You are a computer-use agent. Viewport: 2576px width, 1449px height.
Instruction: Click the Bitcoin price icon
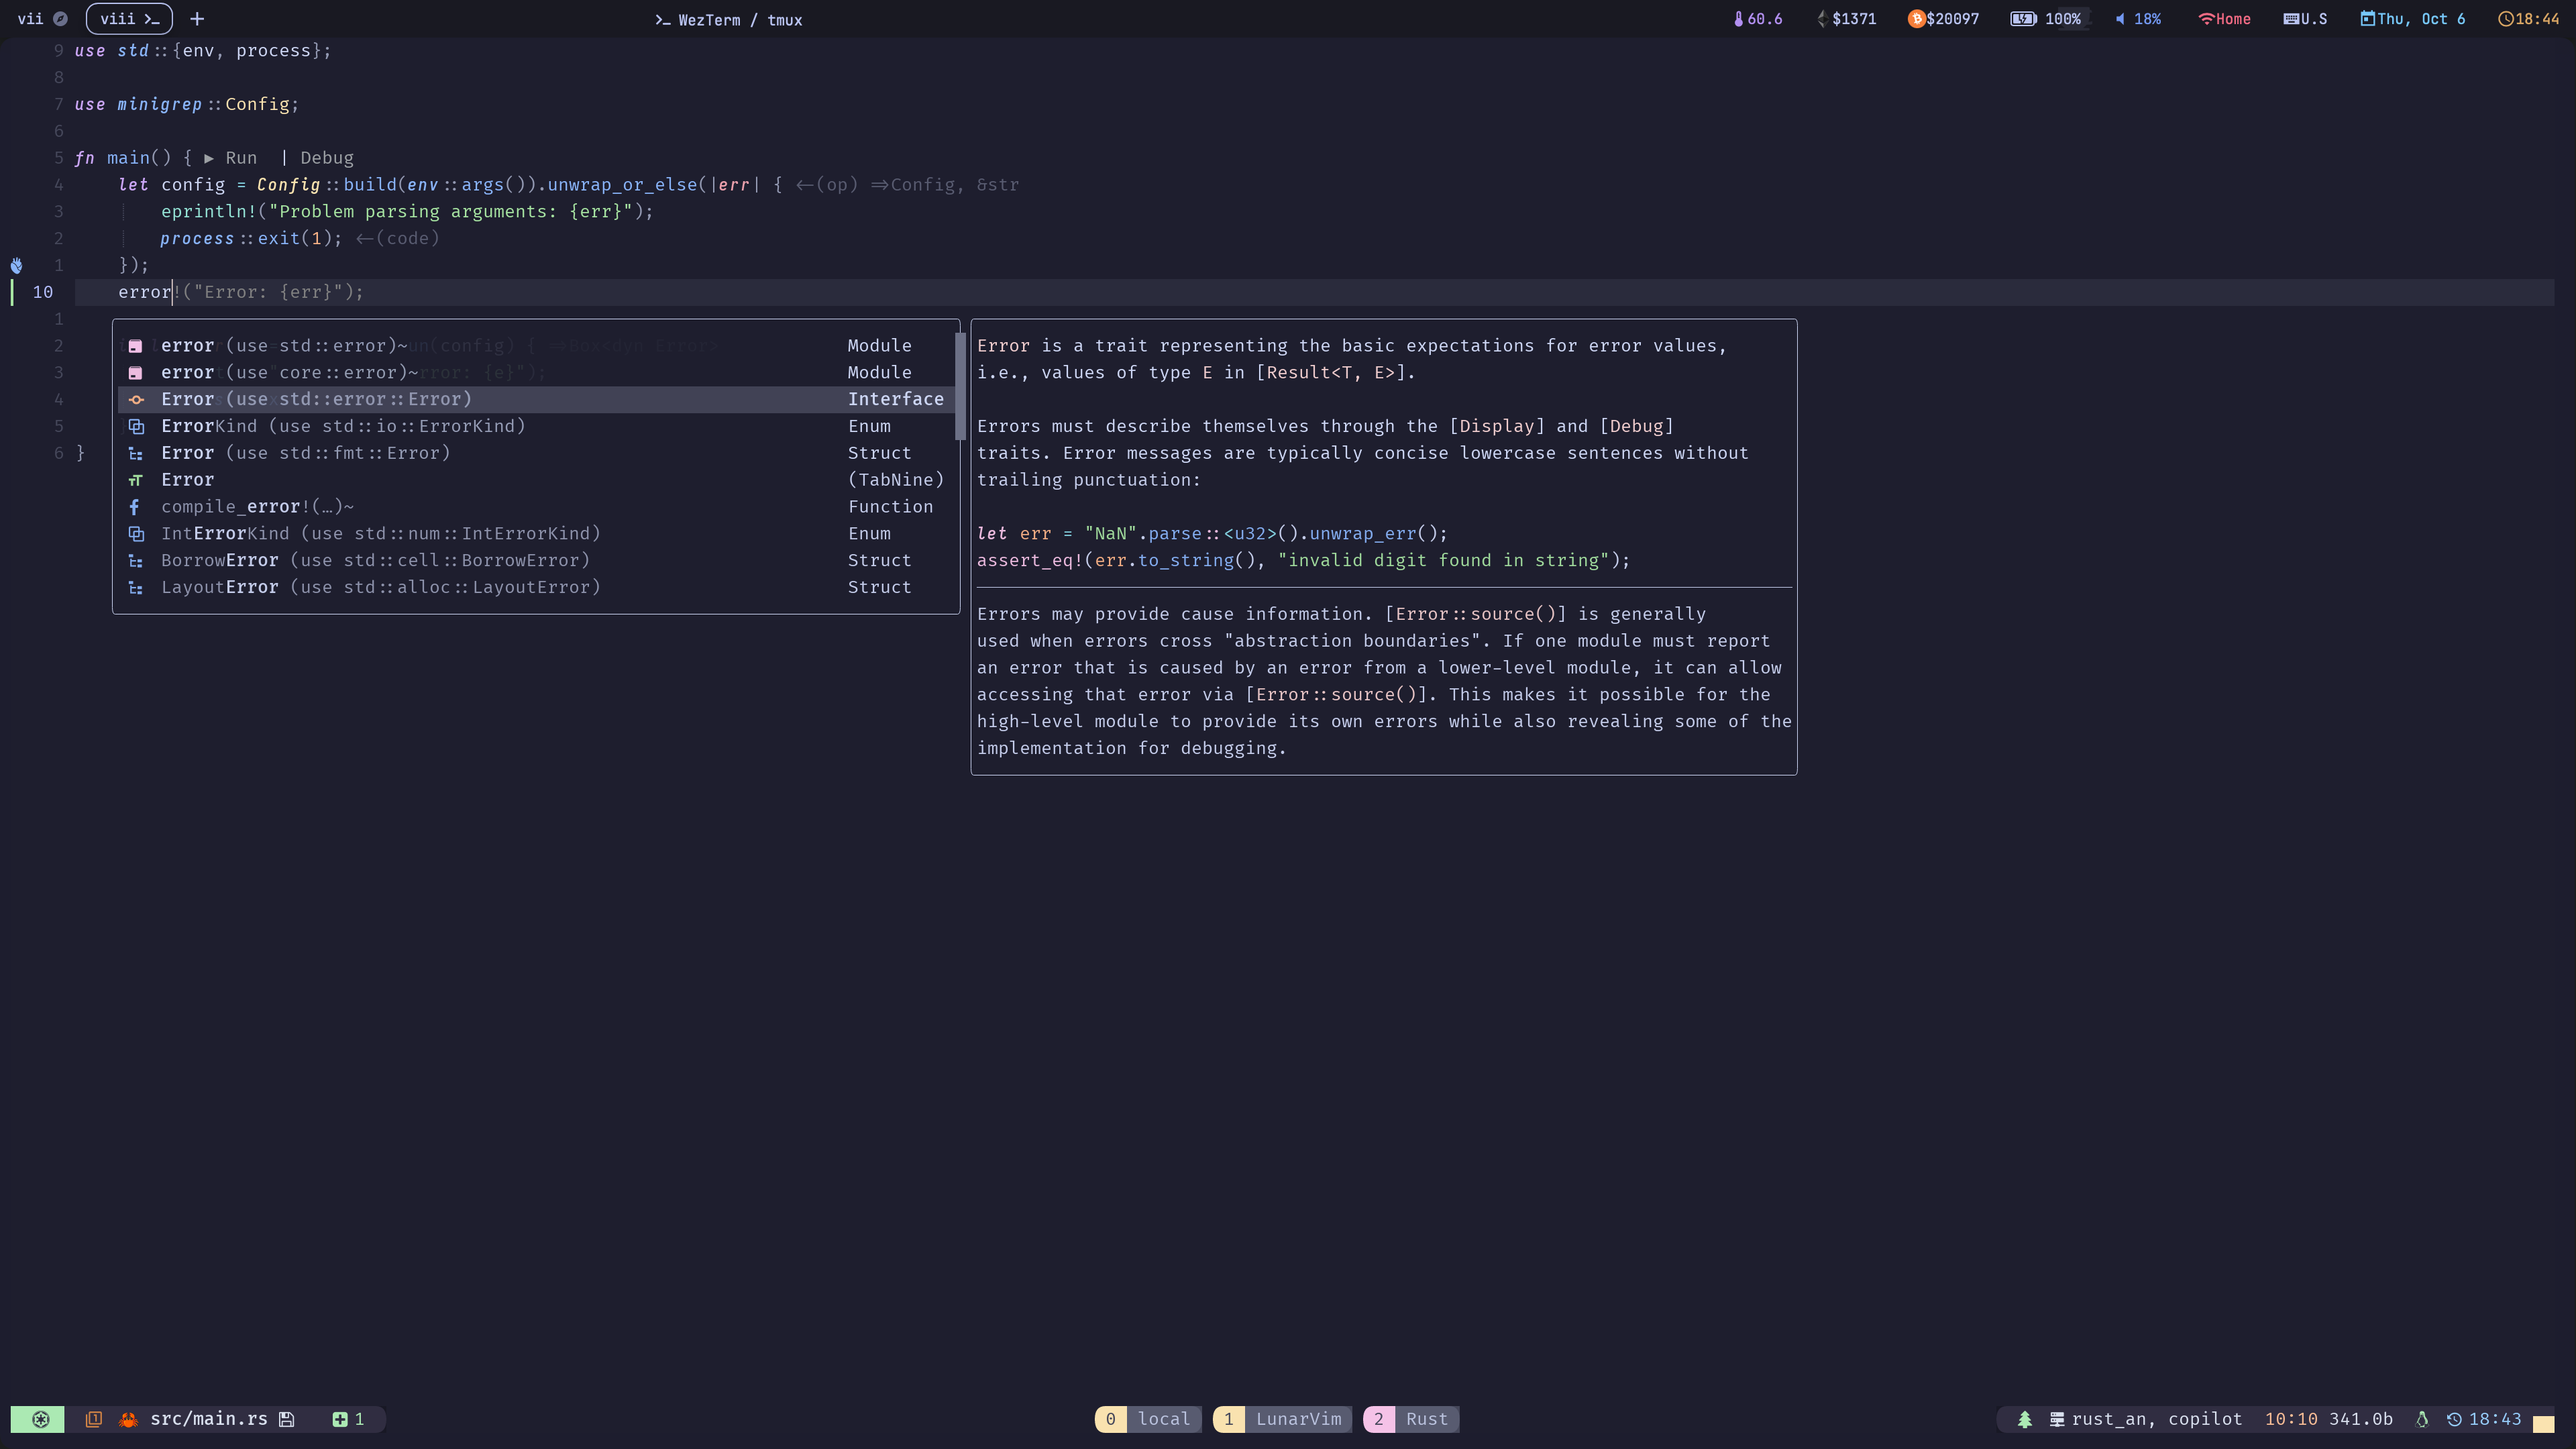tap(1915, 19)
